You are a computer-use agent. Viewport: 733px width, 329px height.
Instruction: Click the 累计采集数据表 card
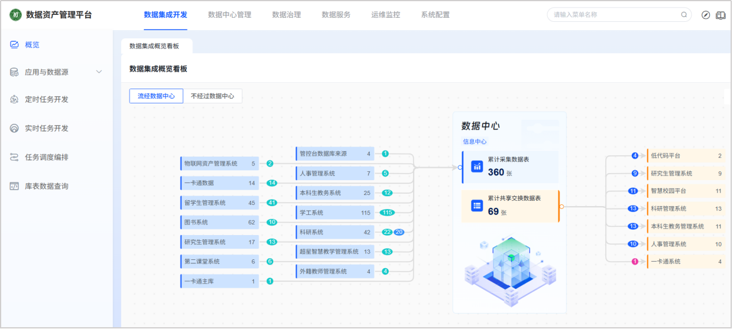tap(510, 167)
